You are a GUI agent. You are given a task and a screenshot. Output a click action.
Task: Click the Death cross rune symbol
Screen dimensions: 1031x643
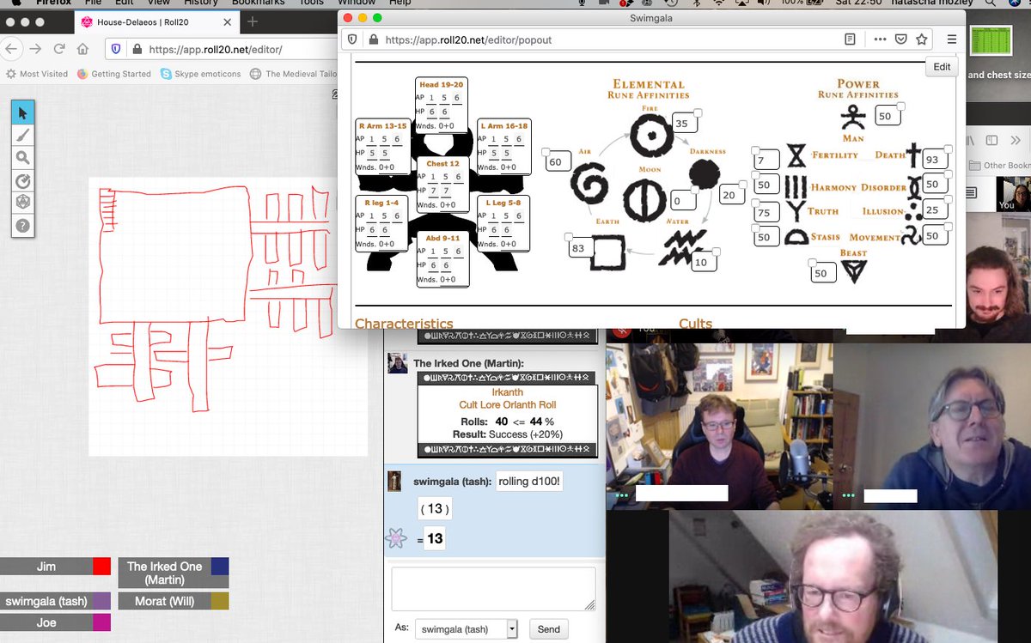pos(914,155)
